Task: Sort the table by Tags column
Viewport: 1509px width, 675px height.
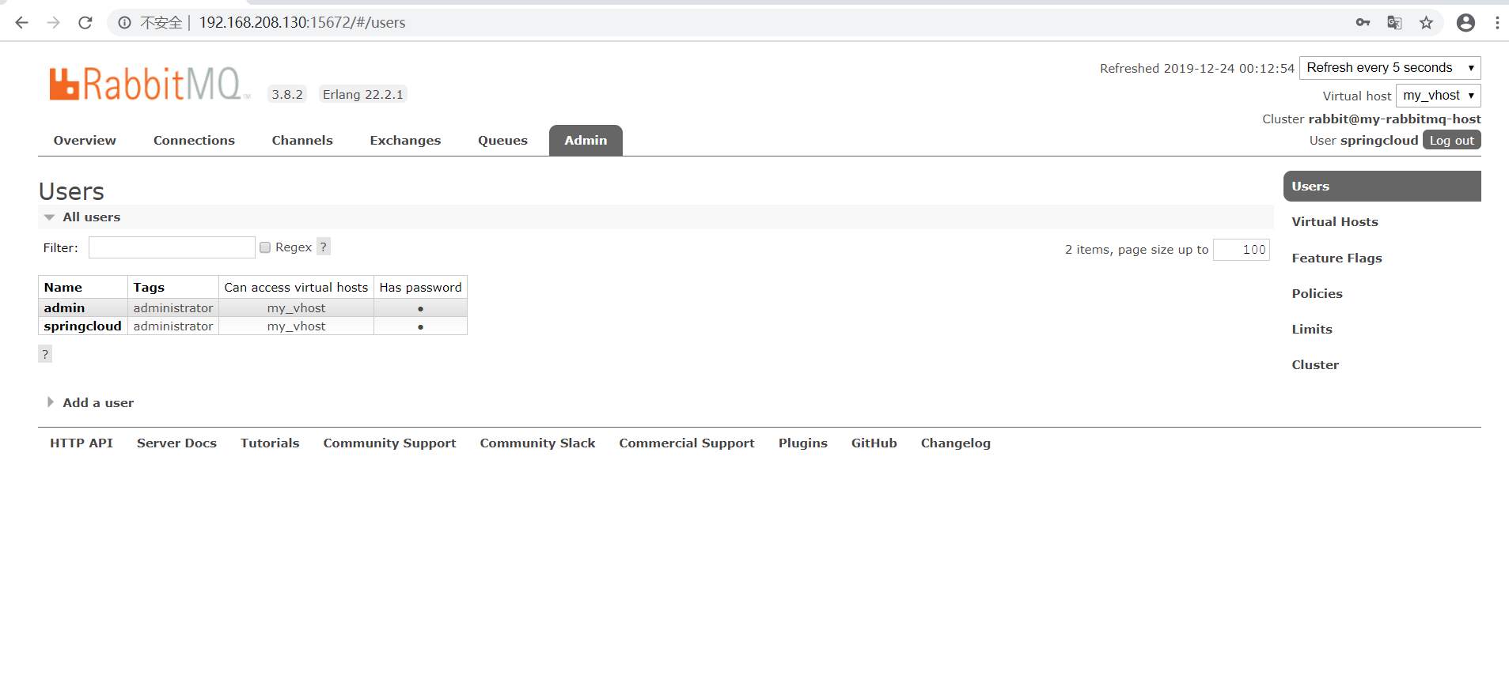Action: (x=149, y=288)
